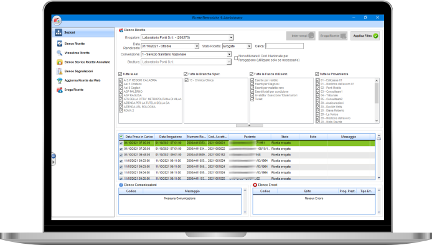The height and width of the screenshot is (245, 432).
Task: Click the Cerca search field
Action: pos(284,46)
